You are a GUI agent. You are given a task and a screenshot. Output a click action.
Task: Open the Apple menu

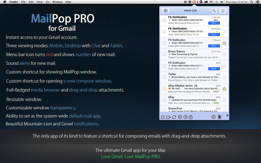[5, 2]
